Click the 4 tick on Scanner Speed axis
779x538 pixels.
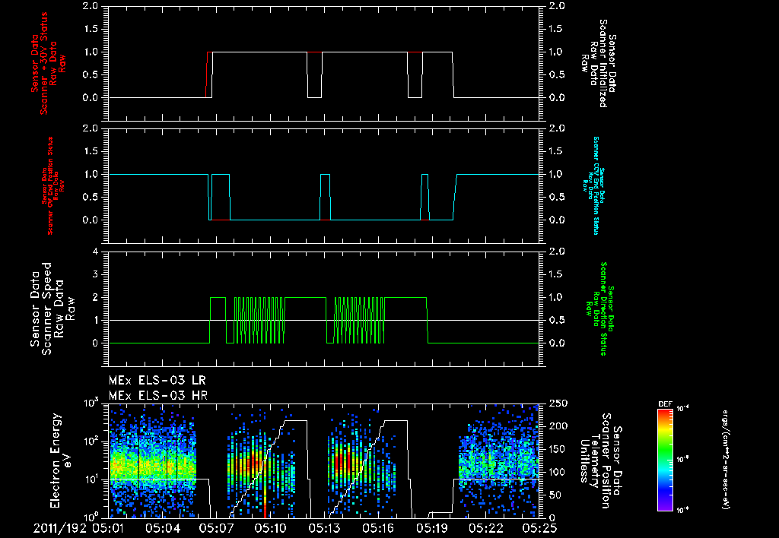click(95, 252)
